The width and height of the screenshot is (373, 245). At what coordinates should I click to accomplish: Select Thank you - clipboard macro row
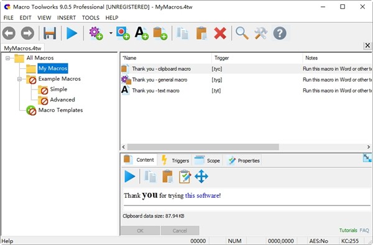[x=246, y=69]
